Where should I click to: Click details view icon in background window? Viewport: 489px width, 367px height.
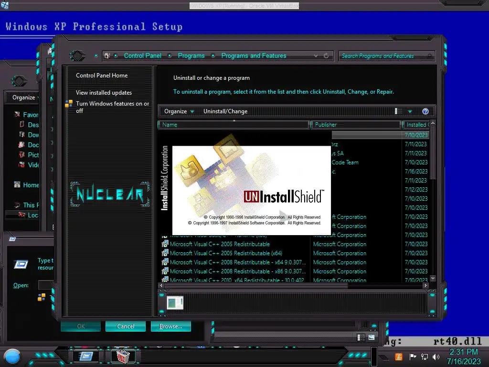(x=361, y=337)
